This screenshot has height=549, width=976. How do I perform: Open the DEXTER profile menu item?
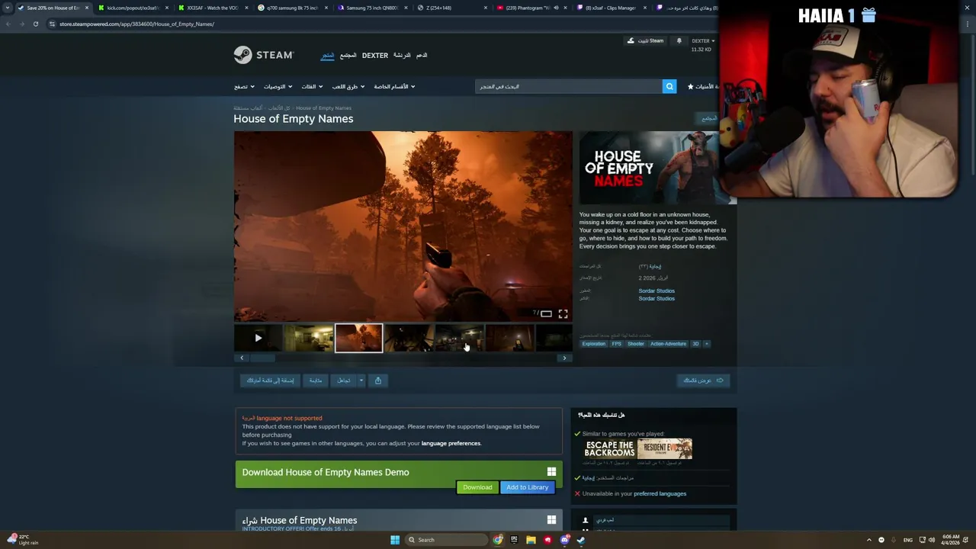pos(375,56)
